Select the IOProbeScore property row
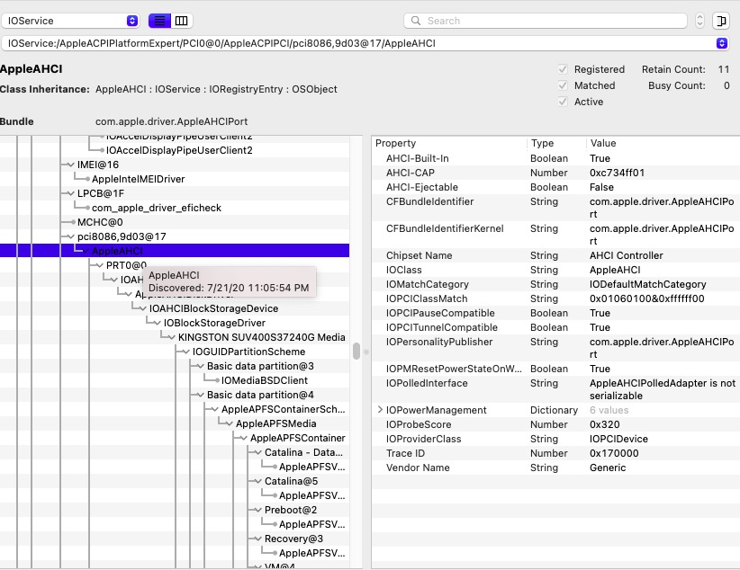 pyautogui.click(x=555, y=424)
